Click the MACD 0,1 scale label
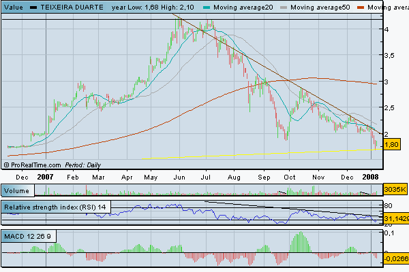409x272 pixels. tap(389, 233)
